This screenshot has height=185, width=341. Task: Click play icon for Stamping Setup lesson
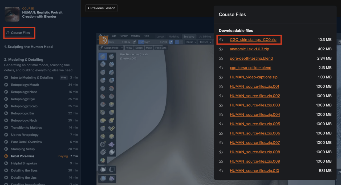point(6,149)
